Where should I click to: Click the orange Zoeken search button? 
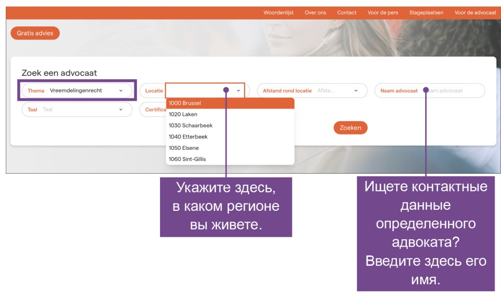(x=350, y=128)
